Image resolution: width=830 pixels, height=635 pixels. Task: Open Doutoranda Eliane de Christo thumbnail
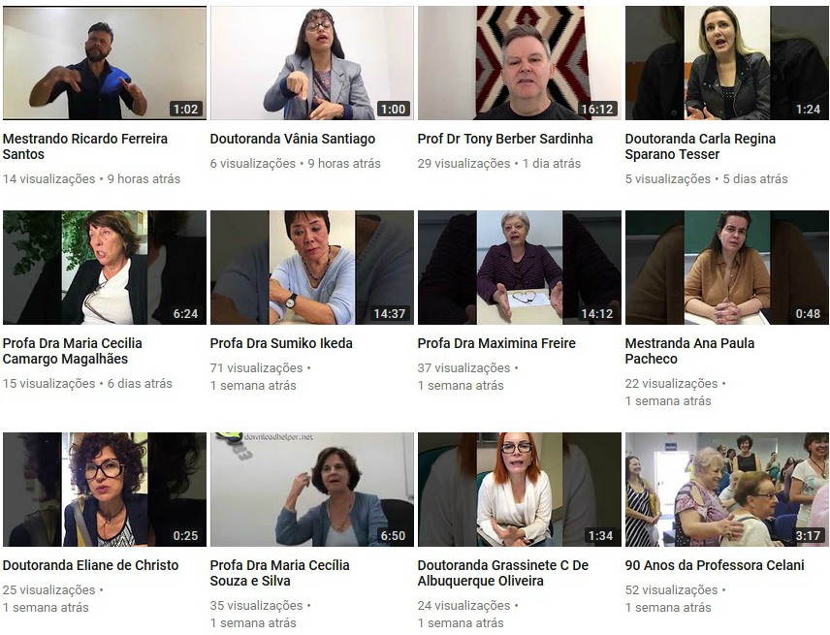pyautogui.click(x=105, y=490)
